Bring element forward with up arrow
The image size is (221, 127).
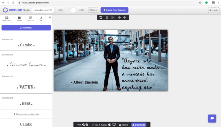click(x=125, y=18)
